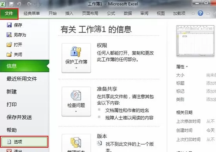This screenshot has height=152, width=216.
Task: Click the 类别 add-category field
Action: tap(211, 99)
